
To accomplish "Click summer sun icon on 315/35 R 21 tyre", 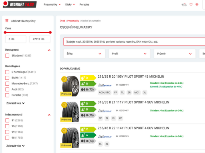I will pyautogui.click(x=64, y=105).
